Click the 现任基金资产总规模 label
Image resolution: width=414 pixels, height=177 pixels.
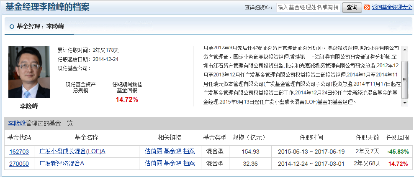(80, 87)
